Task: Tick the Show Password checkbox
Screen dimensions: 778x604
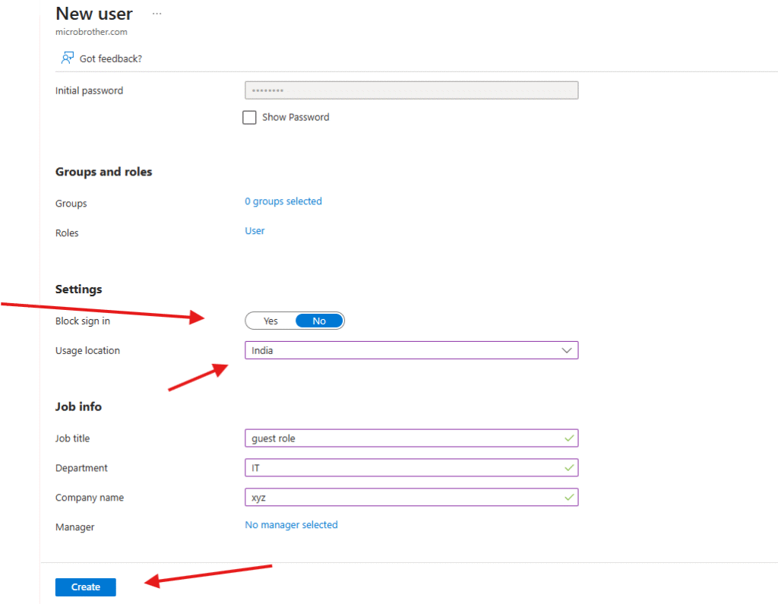Action: 249,118
